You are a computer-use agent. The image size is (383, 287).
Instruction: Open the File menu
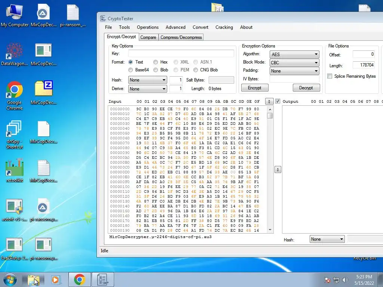coord(108,27)
